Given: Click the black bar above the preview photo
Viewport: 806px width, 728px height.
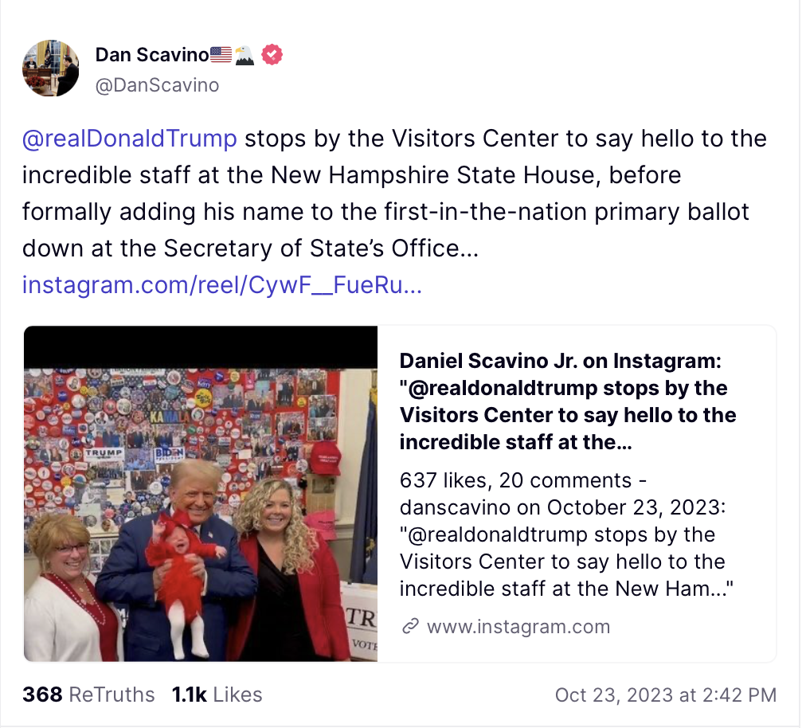Looking at the screenshot, I should click(200, 346).
